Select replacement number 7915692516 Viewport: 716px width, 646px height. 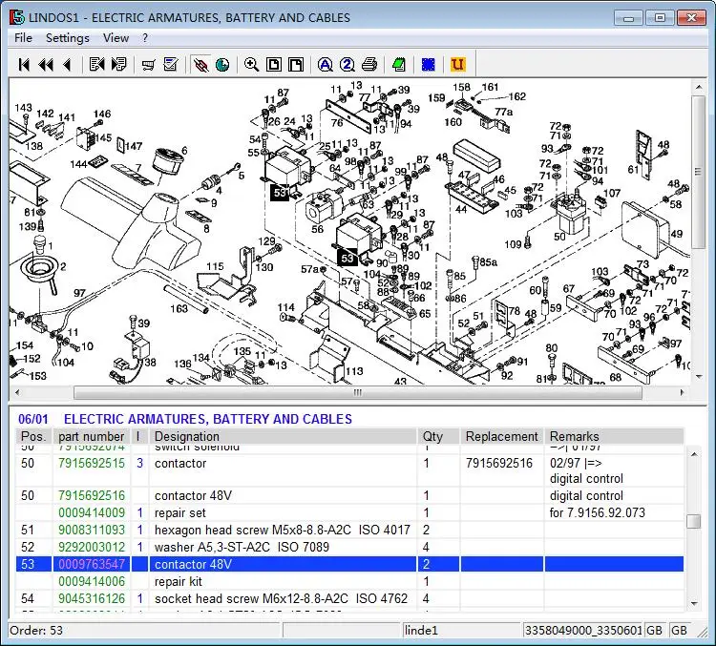click(x=499, y=464)
